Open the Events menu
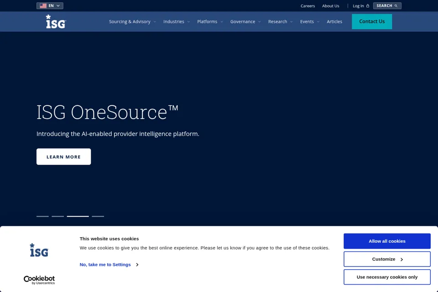This screenshot has width=438, height=292. pyautogui.click(x=307, y=21)
